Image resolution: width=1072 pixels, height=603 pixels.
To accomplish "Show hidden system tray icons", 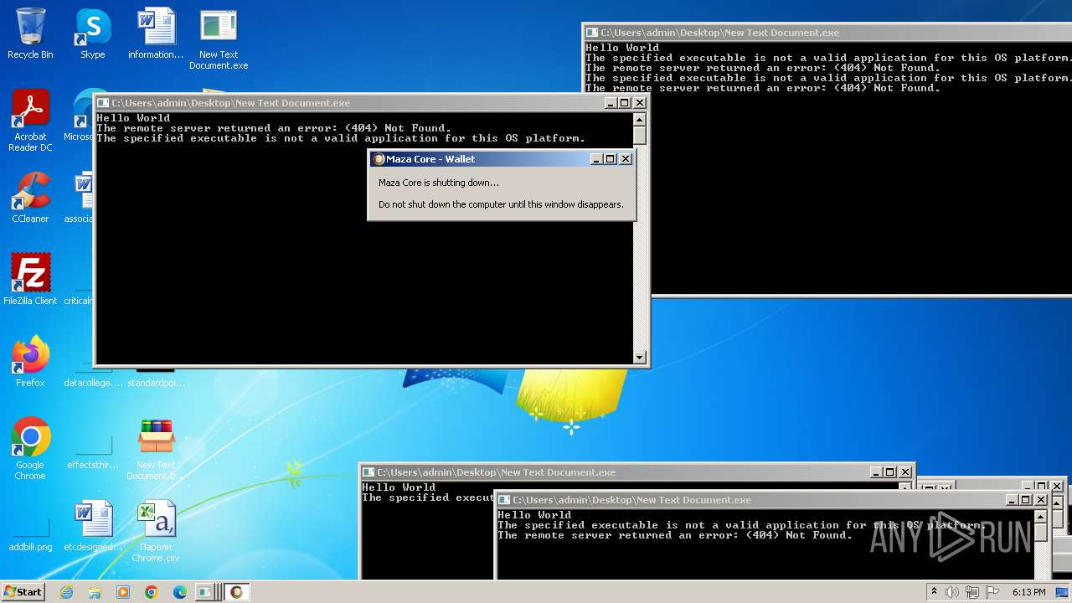I will click(x=934, y=591).
